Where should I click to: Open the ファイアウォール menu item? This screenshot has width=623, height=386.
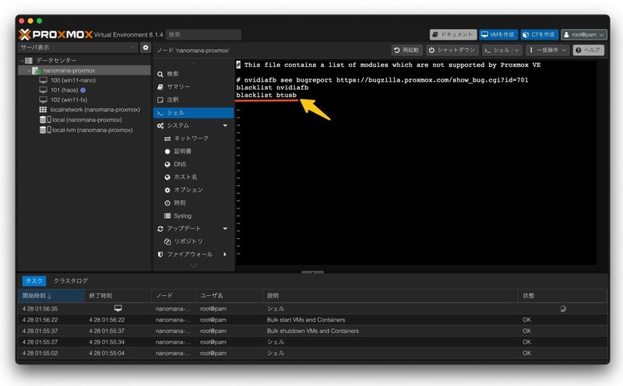[x=189, y=254]
